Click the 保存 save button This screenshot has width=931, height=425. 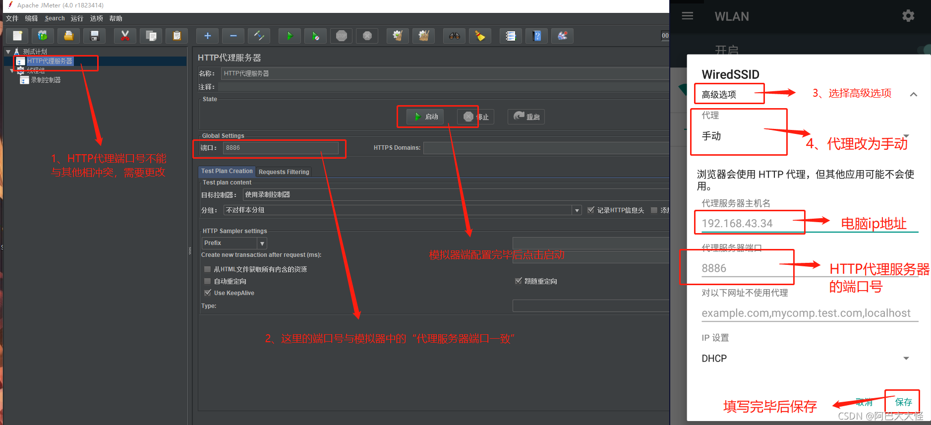coord(903,402)
